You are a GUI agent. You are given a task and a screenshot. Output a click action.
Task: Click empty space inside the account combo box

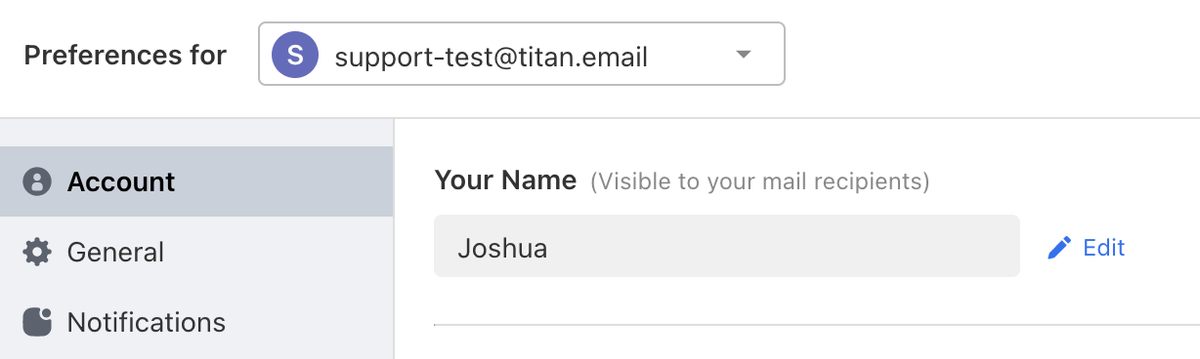(689, 55)
